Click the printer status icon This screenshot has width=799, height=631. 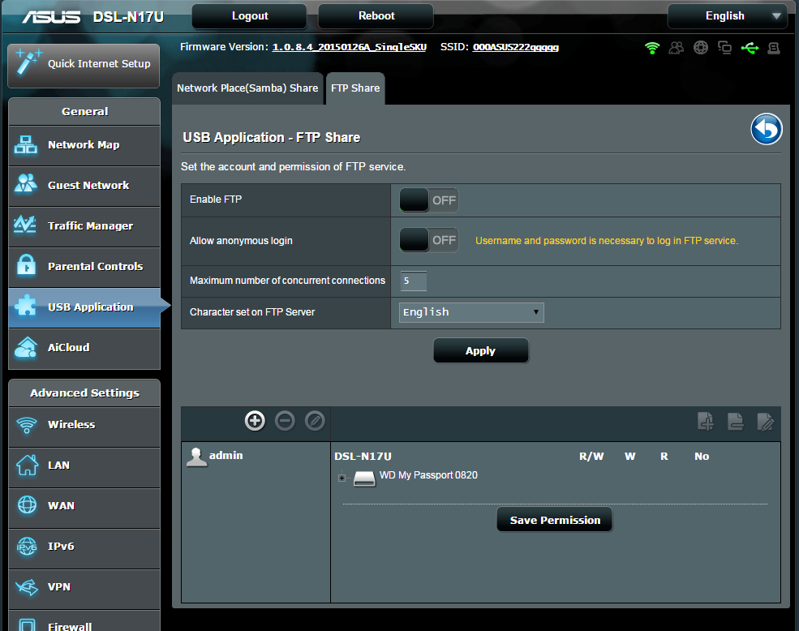[x=774, y=48]
